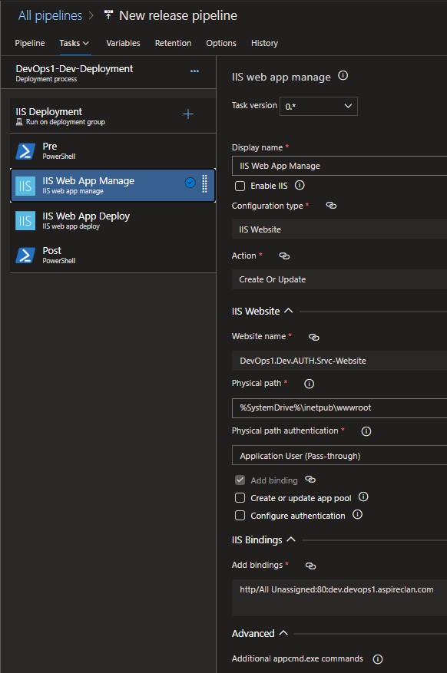Click the Post PowerShell task icon

click(x=25, y=256)
